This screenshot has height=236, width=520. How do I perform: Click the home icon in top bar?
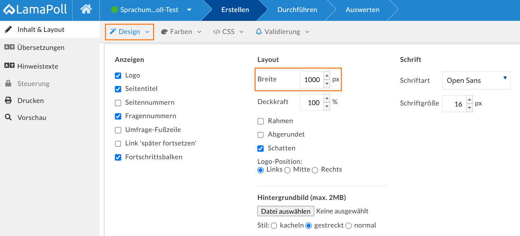[86, 10]
